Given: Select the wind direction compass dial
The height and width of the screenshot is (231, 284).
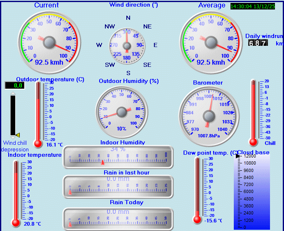Looking at the screenshot, I should [128, 45].
